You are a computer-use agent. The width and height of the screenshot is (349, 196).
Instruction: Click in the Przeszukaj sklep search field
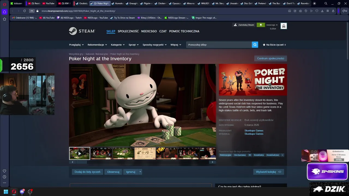(x=219, y=45)
